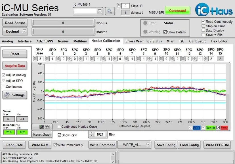Click the Bins stepper arrows

(x=91, y=134)
